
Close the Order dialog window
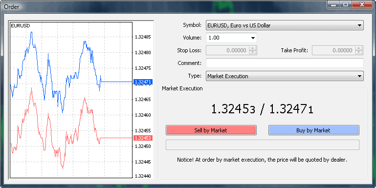pyautogui.click(x=362, y=4)
